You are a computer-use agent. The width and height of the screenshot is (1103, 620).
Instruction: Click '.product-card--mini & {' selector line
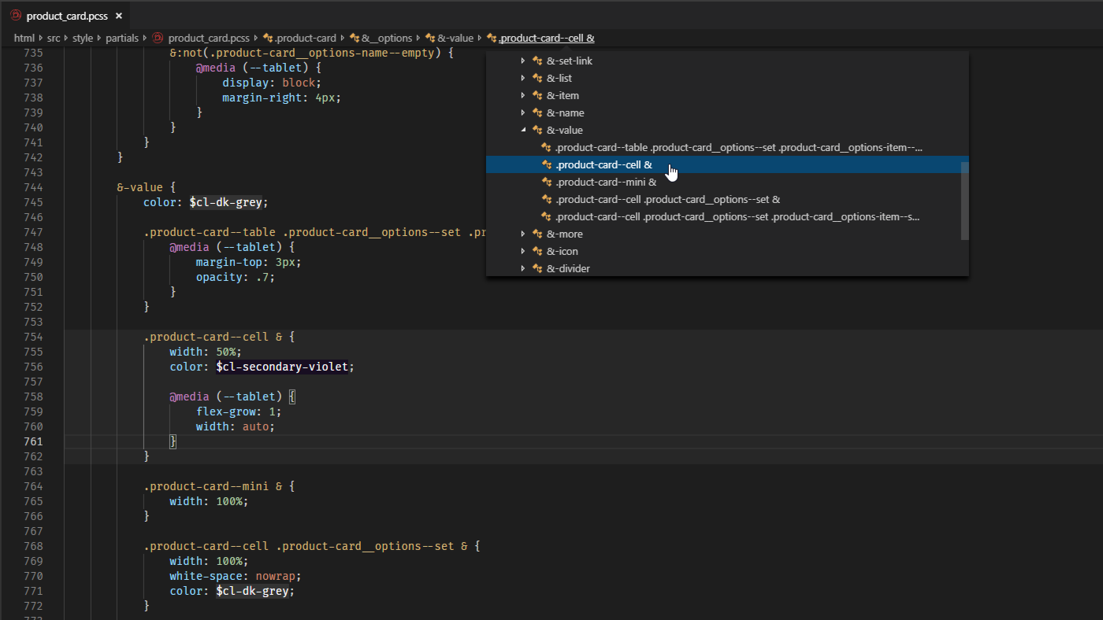point(219,486)
